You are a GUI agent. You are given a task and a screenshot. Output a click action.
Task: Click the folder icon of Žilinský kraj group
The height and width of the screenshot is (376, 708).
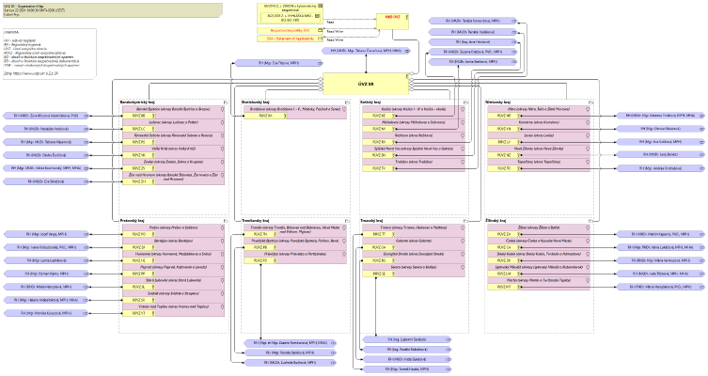[590, 221]
